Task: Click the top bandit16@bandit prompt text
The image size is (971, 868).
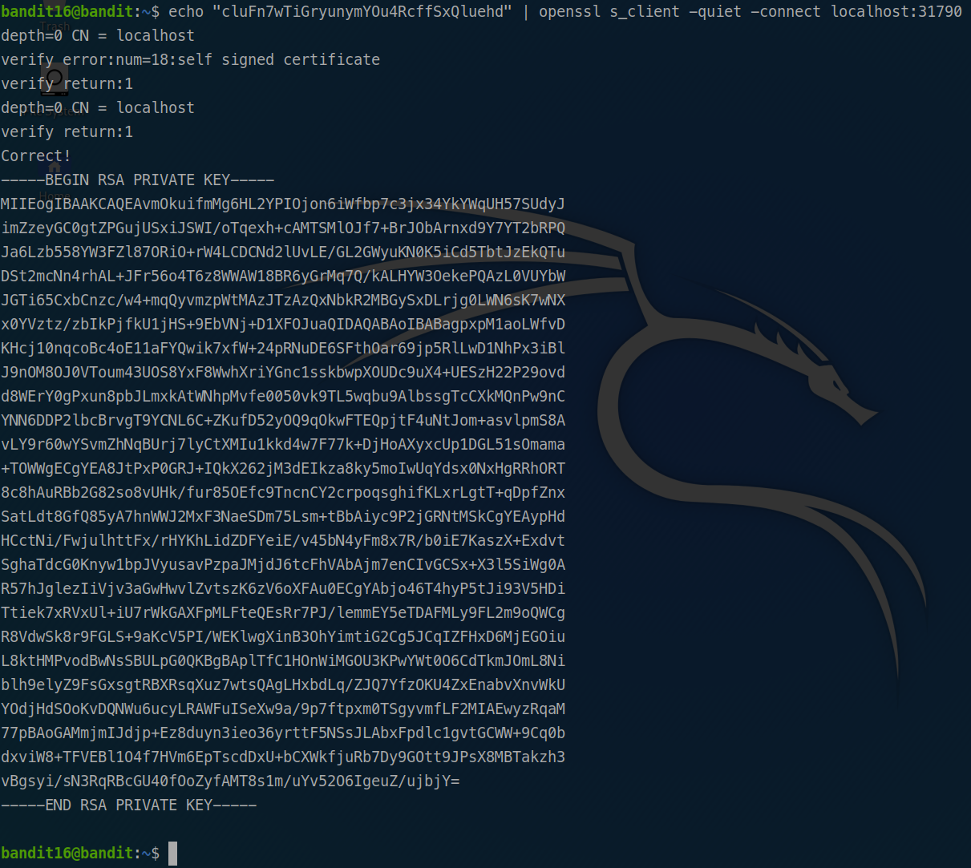Action: (70, 11)
